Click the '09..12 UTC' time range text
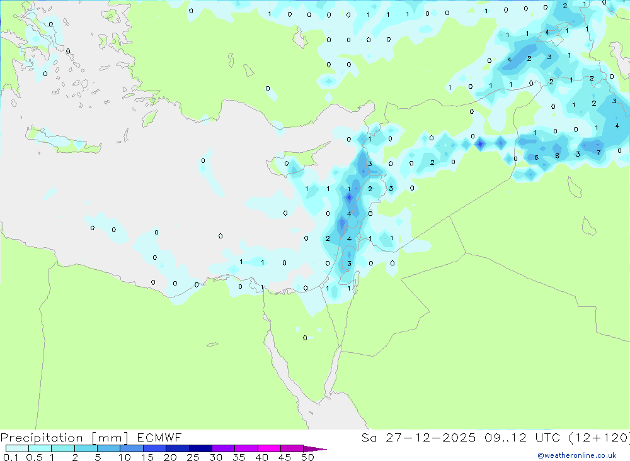Image resolution: width=630 pixels, height=461 pixels. [523, 438]
